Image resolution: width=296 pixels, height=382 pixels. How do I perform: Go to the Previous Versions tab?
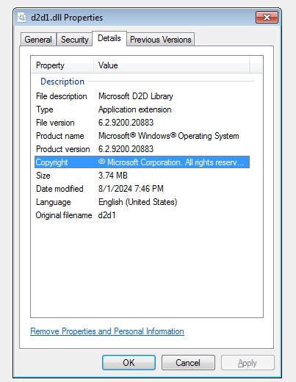coord(161,40)
